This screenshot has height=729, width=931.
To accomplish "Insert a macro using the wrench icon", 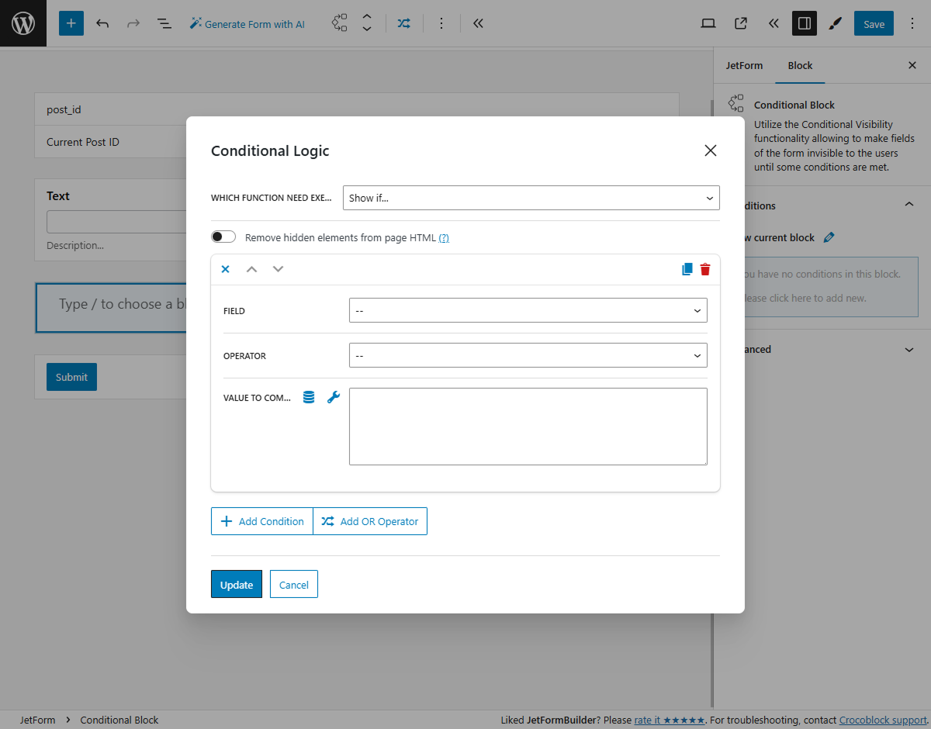I will (334, 396).
